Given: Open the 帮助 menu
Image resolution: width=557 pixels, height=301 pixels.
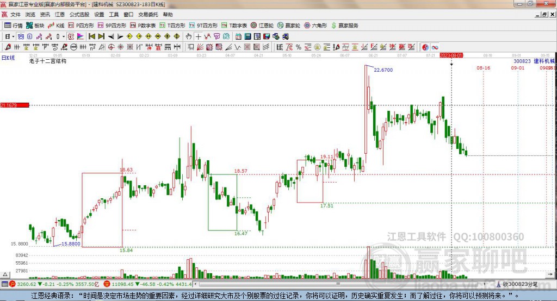Looking at the screenshot, I should [x=168, y=15].
